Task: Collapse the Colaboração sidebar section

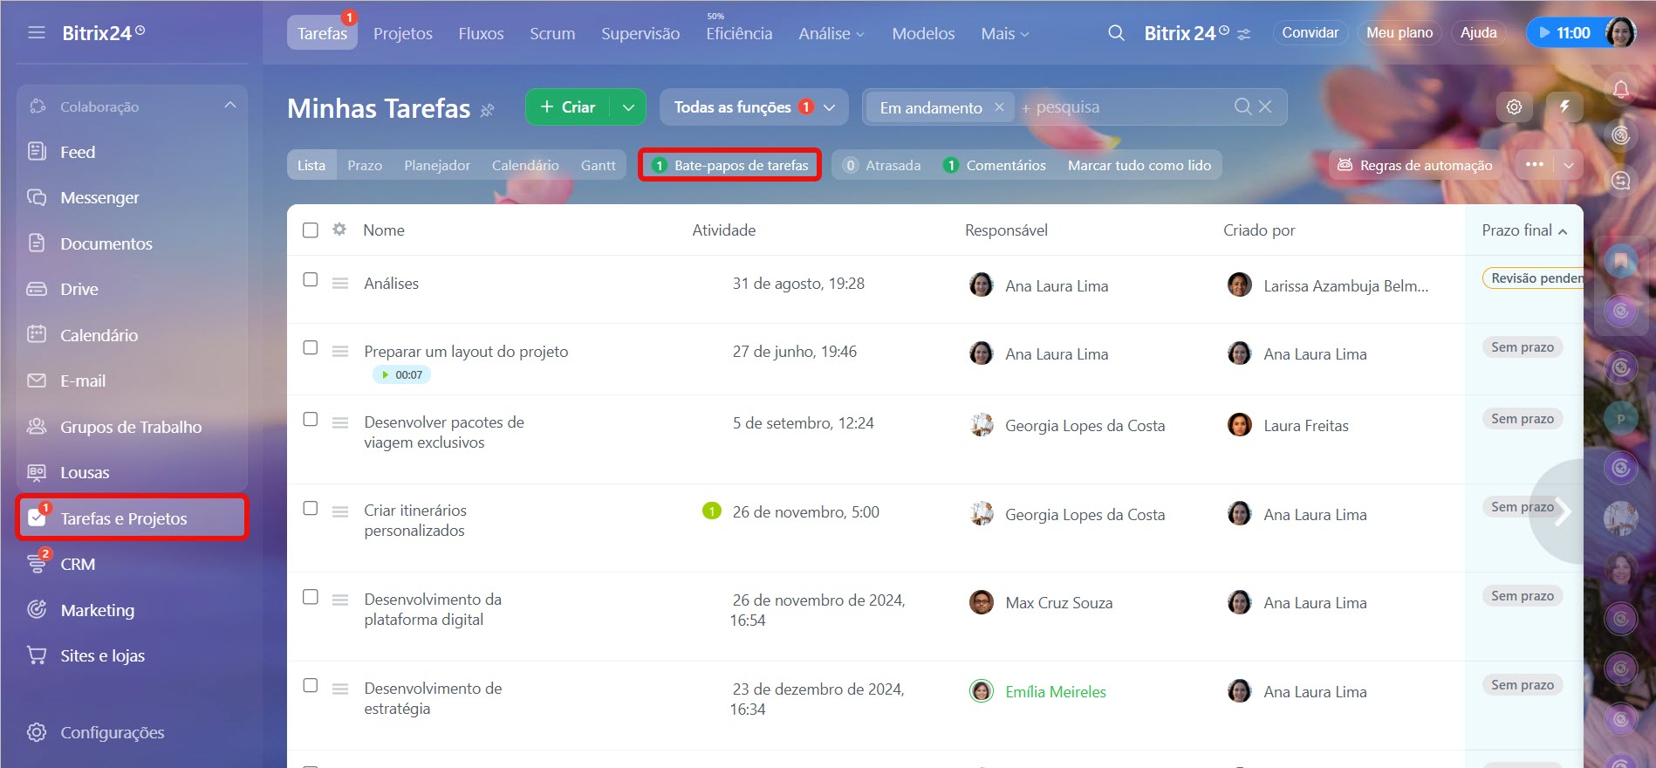Action: tap(230, 106)
